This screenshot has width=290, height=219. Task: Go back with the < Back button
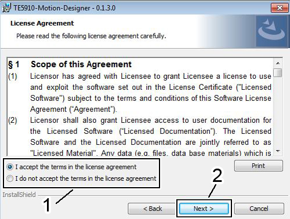pos(153,209)
